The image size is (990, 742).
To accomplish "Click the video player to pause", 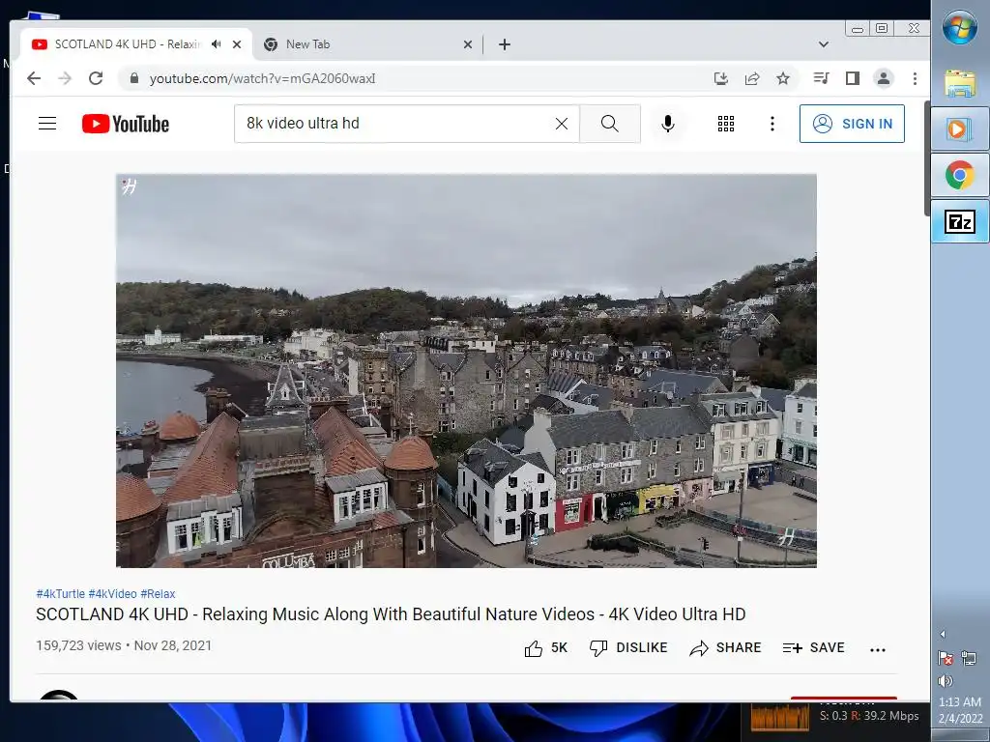I will (x=466, y=371).
